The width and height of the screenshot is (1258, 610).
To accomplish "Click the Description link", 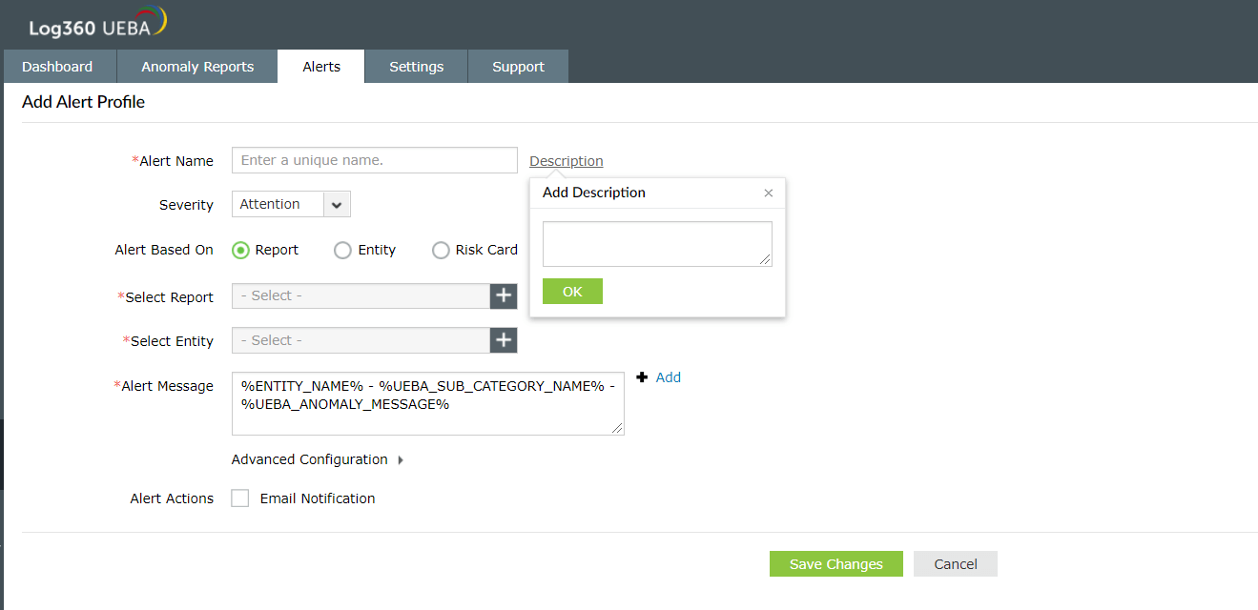I will (567, 161).
